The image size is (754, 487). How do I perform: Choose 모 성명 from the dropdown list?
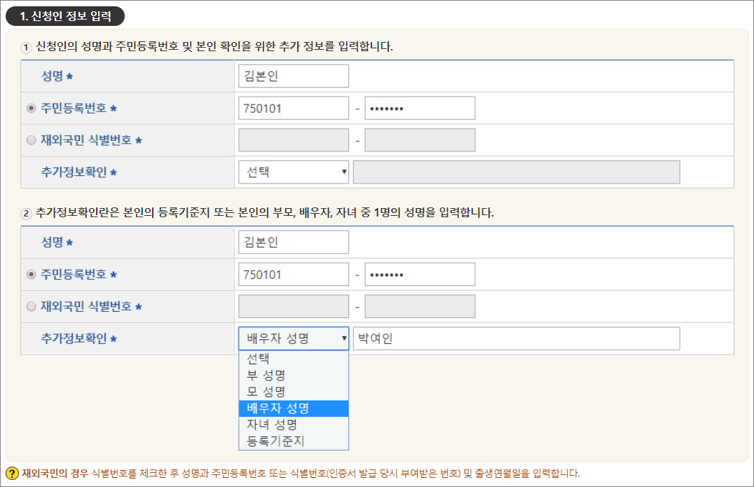(293, 390)
